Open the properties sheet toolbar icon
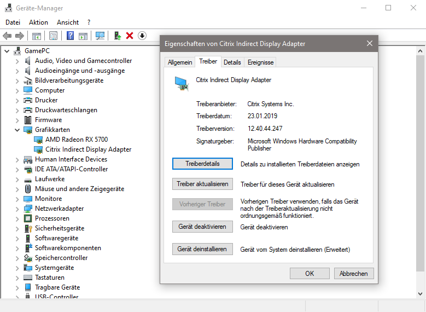 pyautogui.click(x=53, y=36)
